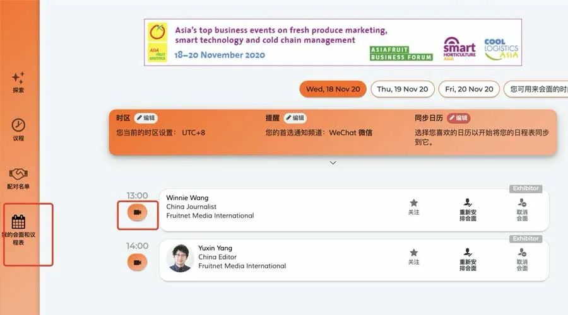Edit the 时区 time zone setting

(x=146, y=118)
